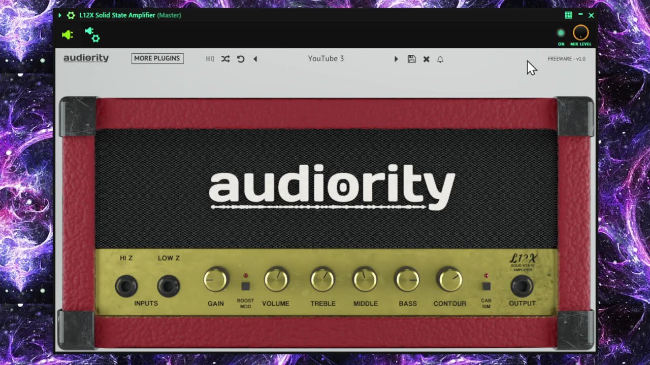
Task: Go to next preset with right arrow
Action: (x=396, y=59)
